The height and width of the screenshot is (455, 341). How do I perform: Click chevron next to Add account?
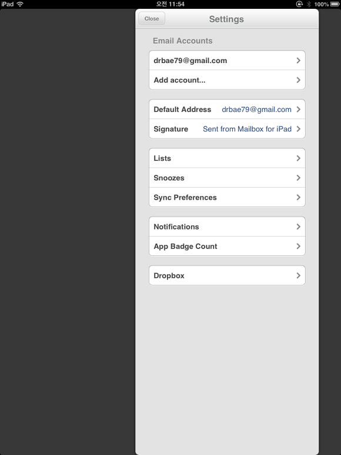pos(299,80)
